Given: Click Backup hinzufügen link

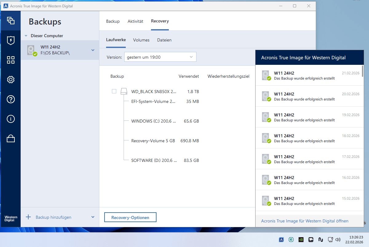Looking at the screenshot, I should coord(54,217).
